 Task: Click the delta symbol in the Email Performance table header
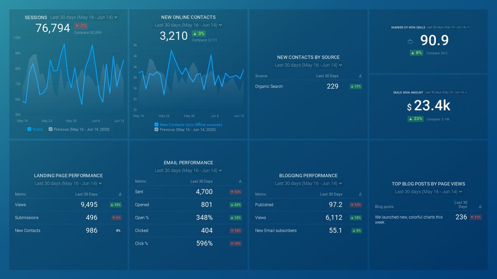pyautogui.click(x=239, y=181)
